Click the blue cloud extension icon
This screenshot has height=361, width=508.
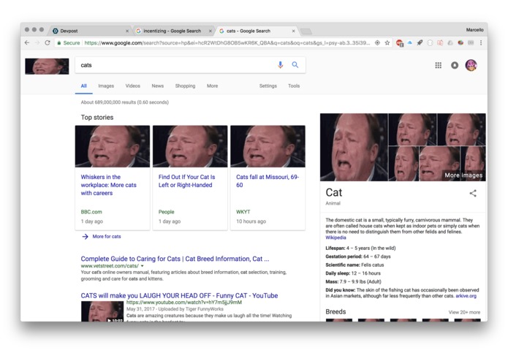[410, 42]
